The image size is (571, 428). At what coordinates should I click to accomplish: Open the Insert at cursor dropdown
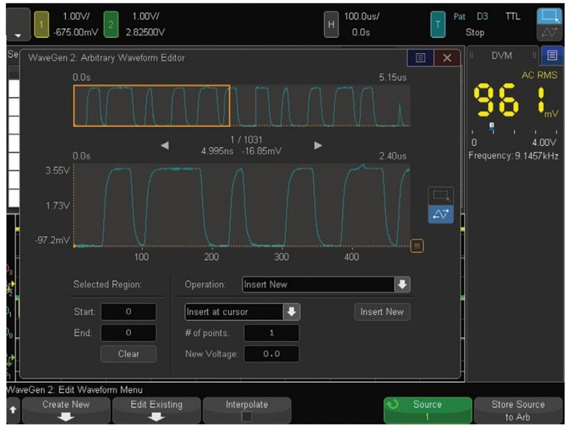tap(242, 312)
